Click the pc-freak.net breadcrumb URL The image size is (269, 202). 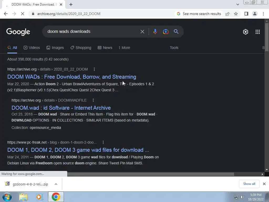point(52,142)
